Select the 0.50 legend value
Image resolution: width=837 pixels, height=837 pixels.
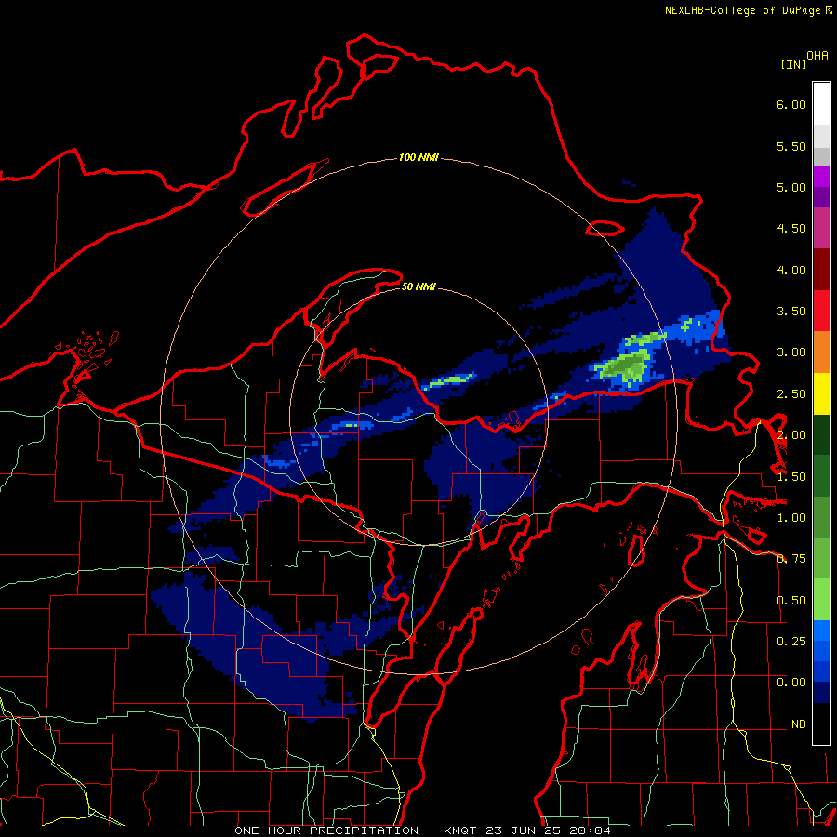(x=791, y=601)
